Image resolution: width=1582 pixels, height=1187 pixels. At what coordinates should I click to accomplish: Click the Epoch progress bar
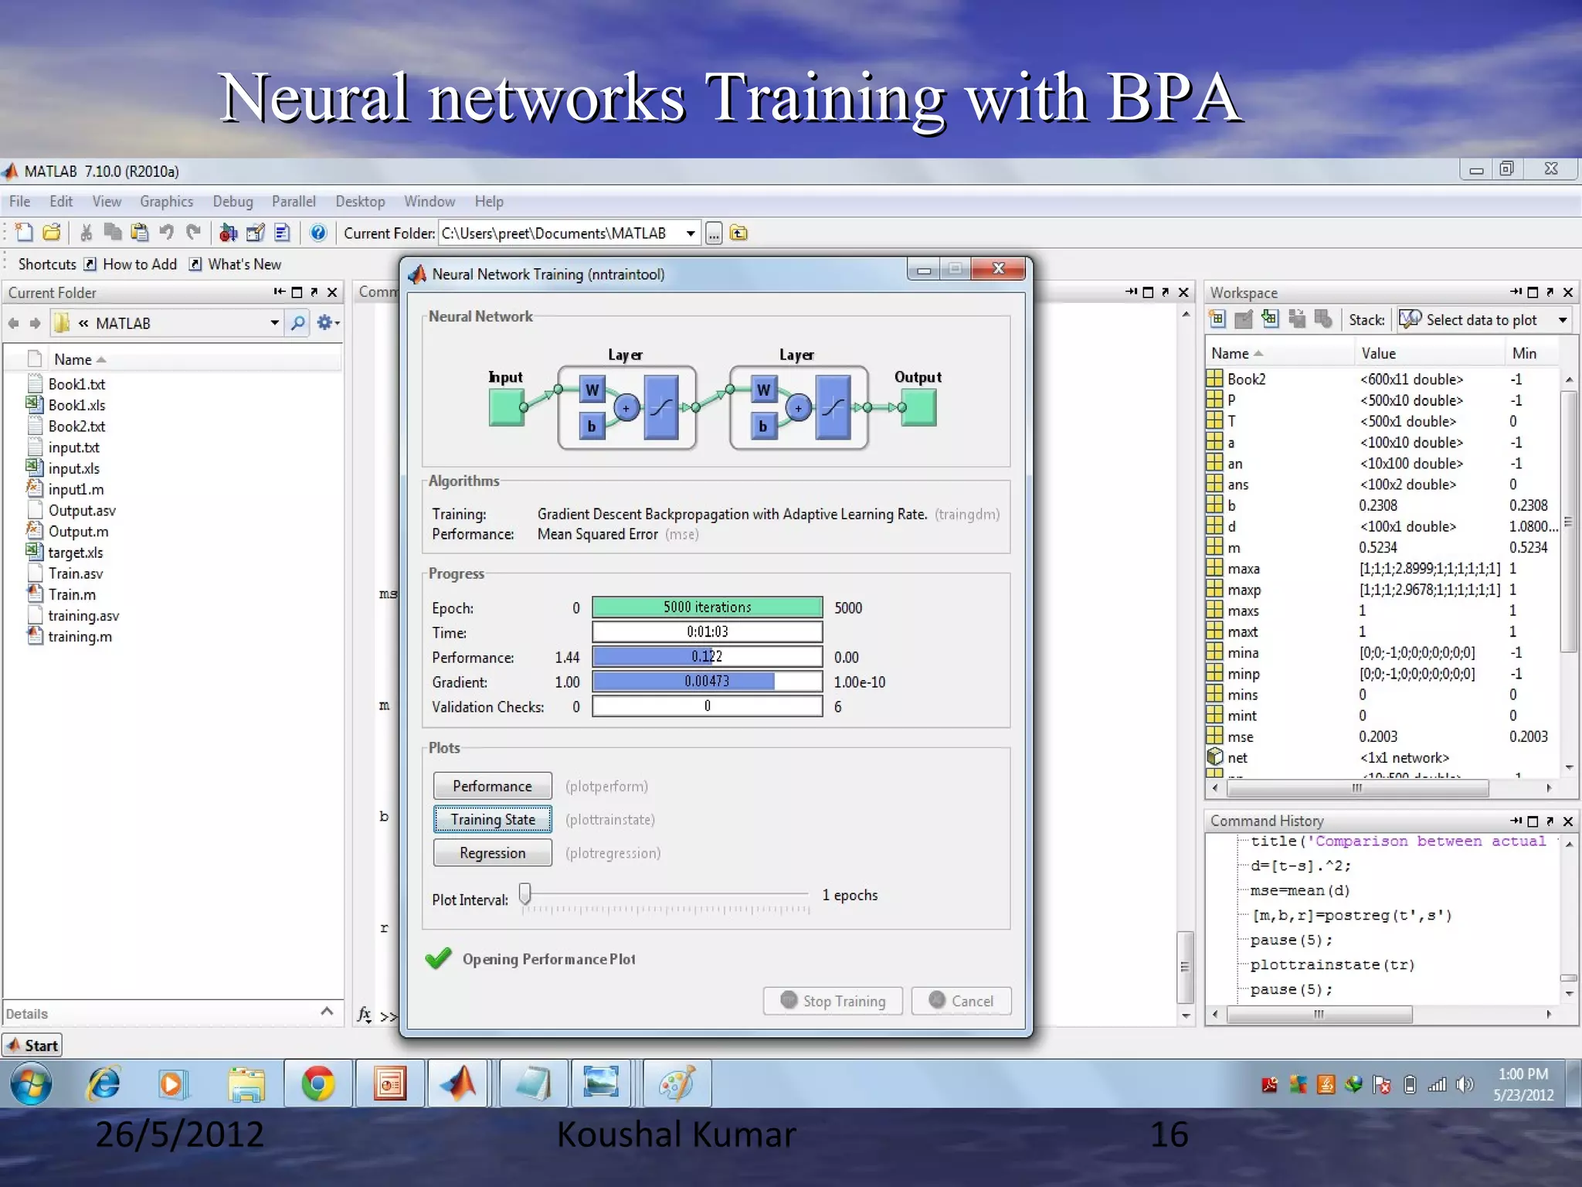tap(708, 607)
